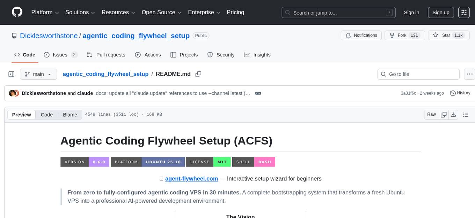Viewport: 475px width, 218px height.
Task: Open the agent-flywheel.com link
Action: click(191, 179)
